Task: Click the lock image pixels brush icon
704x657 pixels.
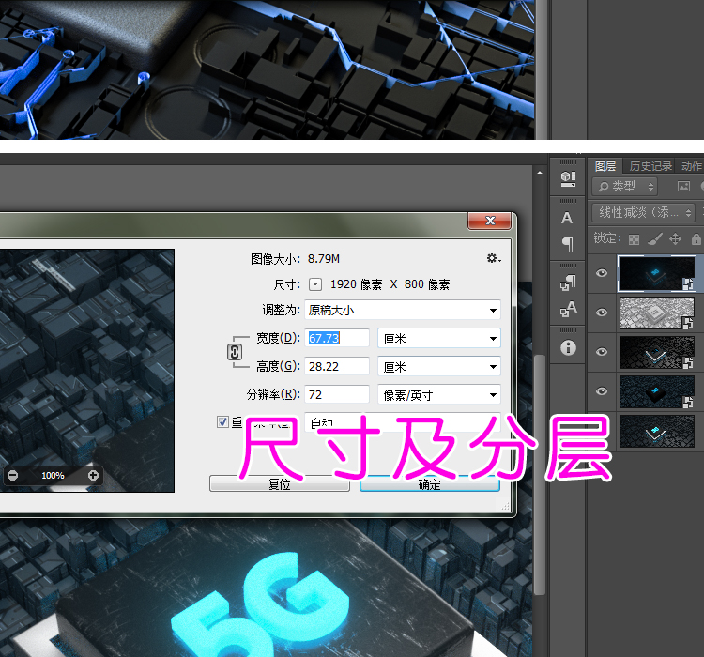Action: coord(655,239)
